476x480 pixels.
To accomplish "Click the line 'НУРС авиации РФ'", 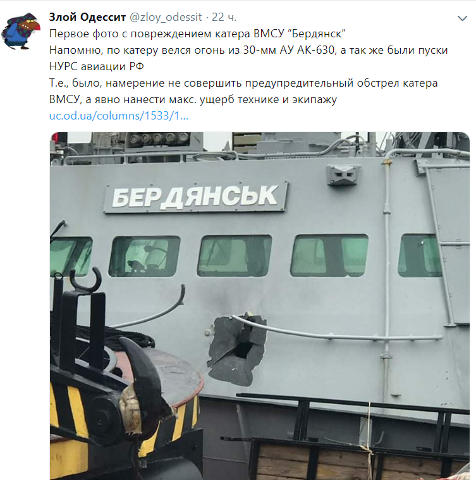I will click(97, 66).
